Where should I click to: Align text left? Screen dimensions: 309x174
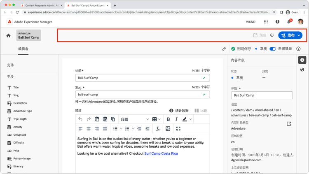[x=80, y=129]
